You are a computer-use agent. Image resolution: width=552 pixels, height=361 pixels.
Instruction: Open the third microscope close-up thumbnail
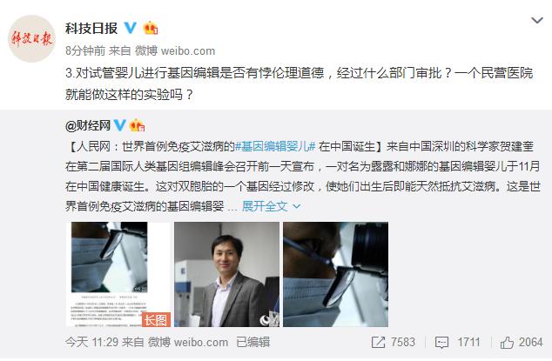[x=335, y=274]
